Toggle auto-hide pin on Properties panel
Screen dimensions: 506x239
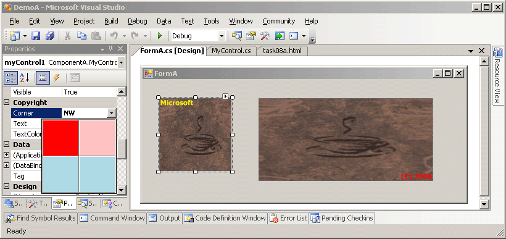point(111,49)
